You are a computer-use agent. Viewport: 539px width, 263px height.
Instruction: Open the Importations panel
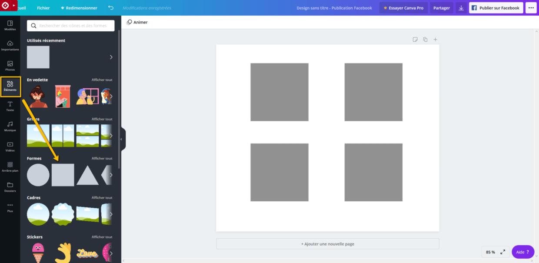[x=10, y=45]
